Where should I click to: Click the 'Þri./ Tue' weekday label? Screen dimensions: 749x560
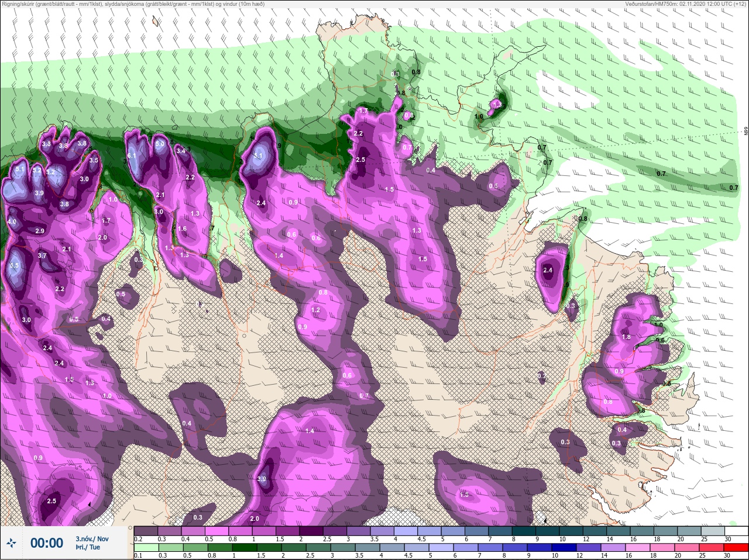tap(88, 548)
